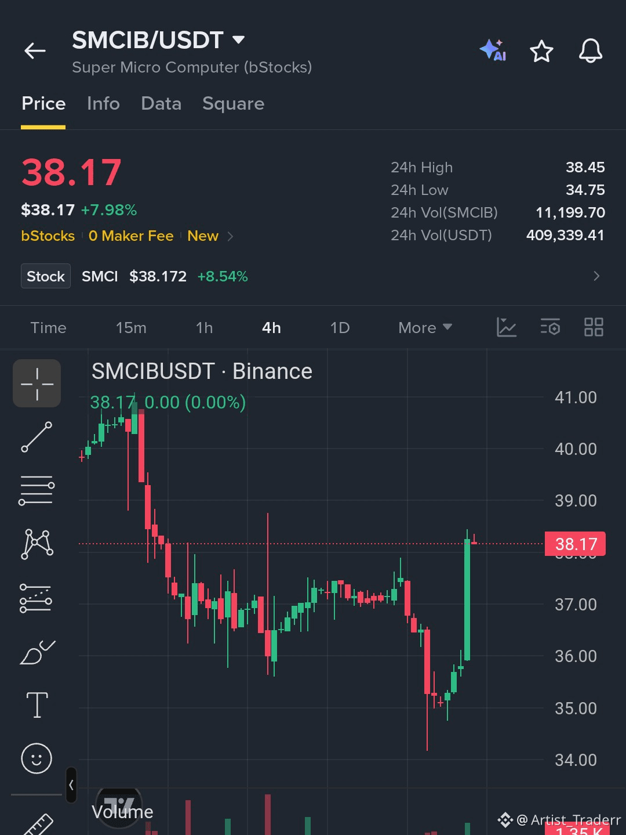
Task: Open the 0 Maker Fee promotion
Action: [131, 236]
